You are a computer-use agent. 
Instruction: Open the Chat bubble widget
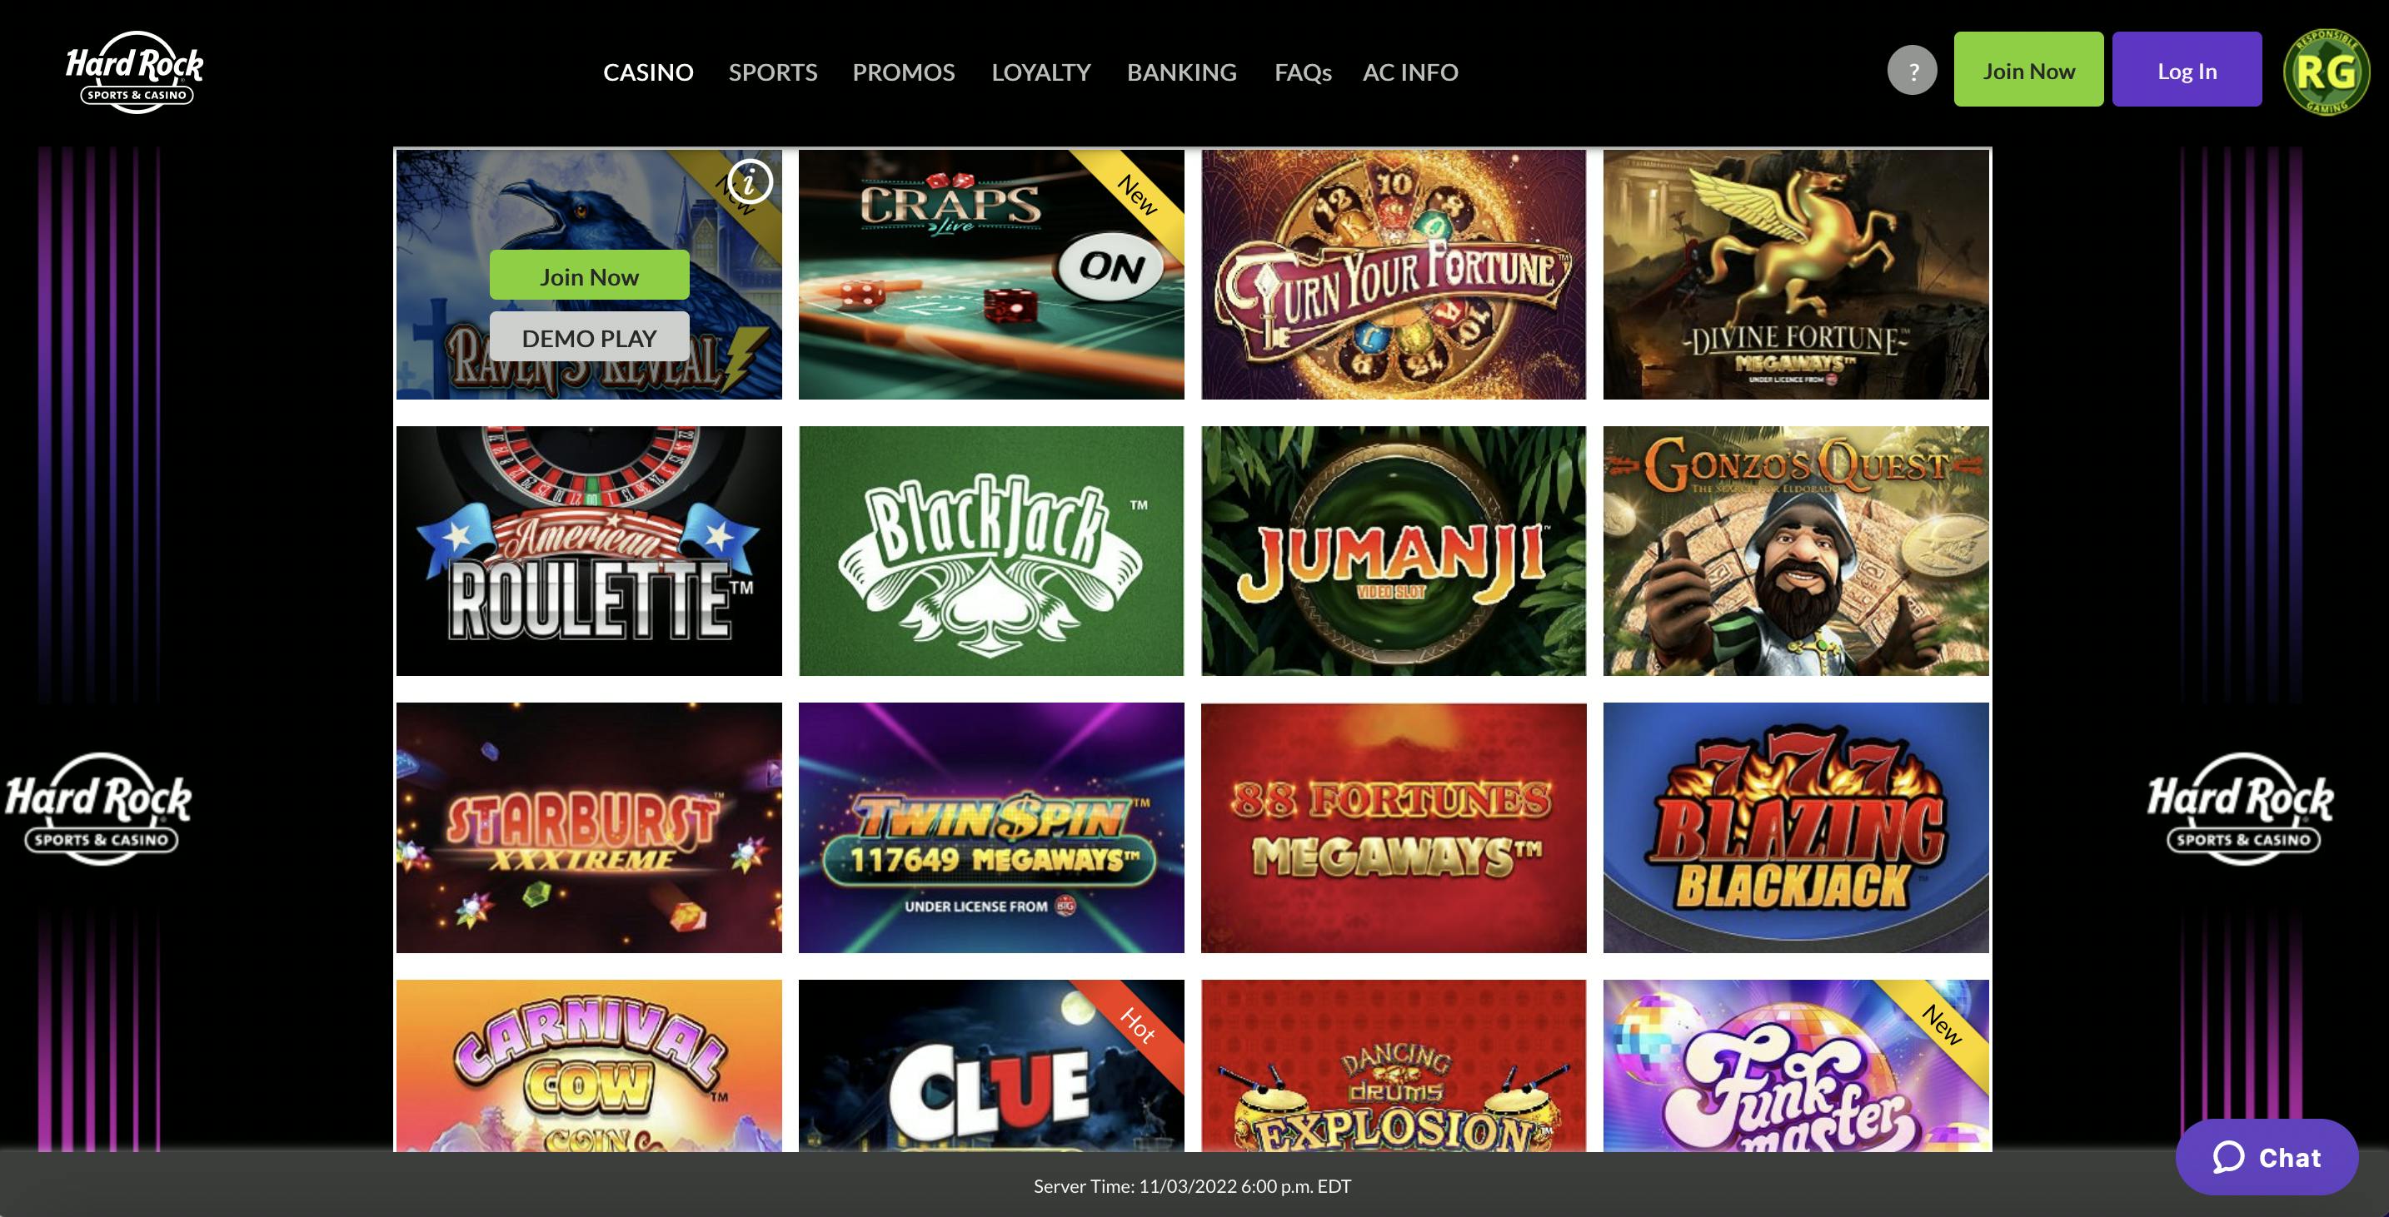coord(2267,1157)
